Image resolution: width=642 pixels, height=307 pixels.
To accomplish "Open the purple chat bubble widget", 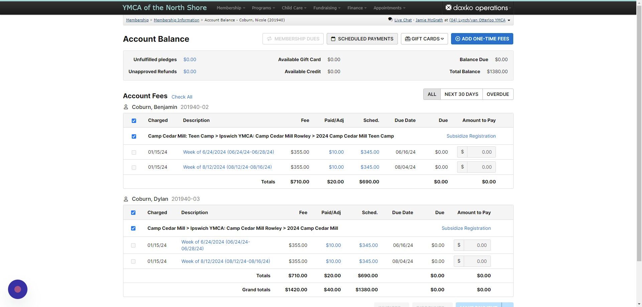I will [x=18, y=289].
